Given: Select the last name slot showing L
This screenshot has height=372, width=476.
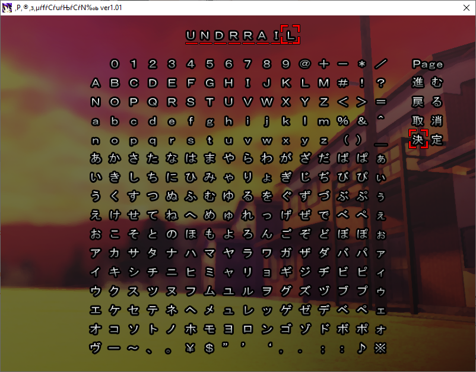Looking at the screenshot, I should (290, 36).
